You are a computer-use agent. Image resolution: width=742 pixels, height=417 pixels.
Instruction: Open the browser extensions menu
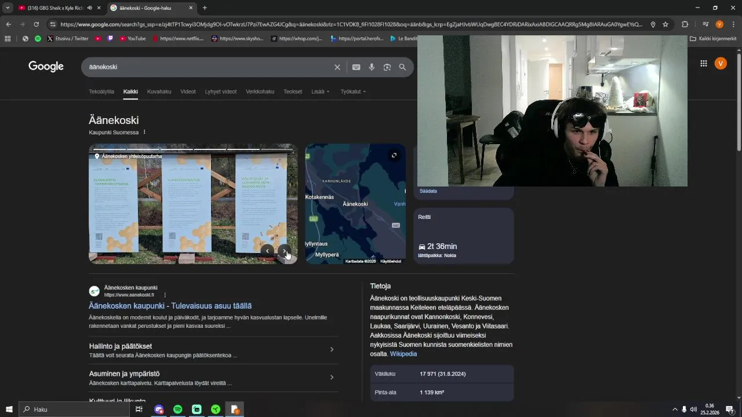pyautogui.click(x=685, y=24)
